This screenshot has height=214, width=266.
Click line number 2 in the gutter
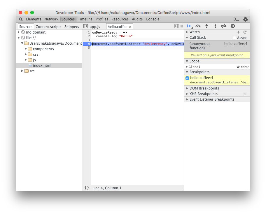tap(89, 36)
